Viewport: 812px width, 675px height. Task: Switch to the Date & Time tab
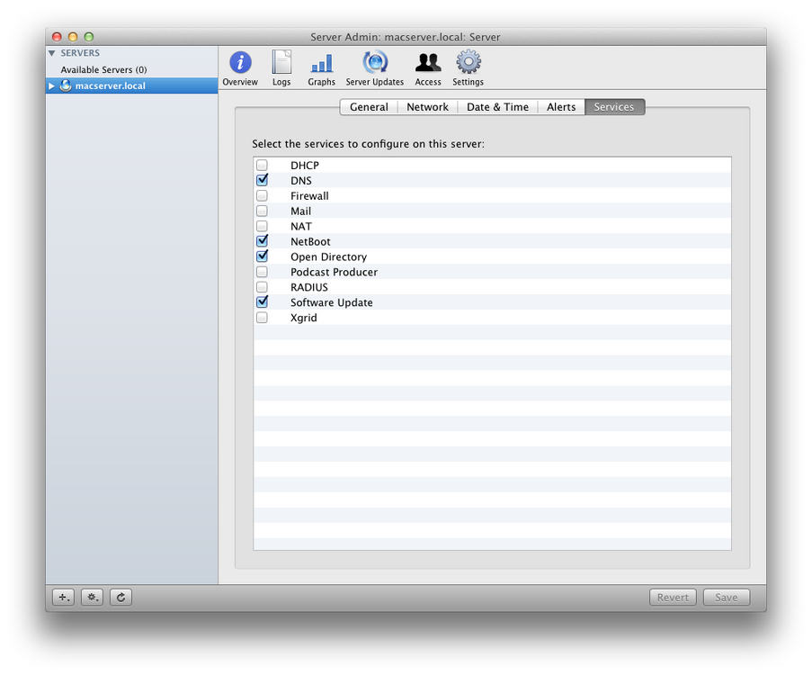[x=497, y=107]
